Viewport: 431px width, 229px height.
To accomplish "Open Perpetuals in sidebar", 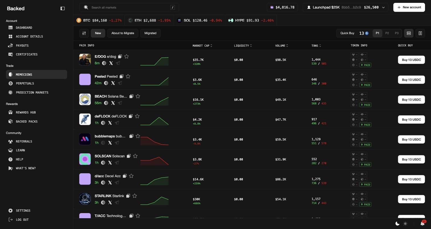I will [36, 83].
